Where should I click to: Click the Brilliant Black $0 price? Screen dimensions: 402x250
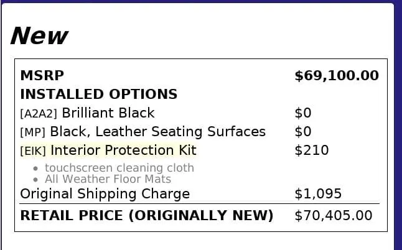coord(303,113)
